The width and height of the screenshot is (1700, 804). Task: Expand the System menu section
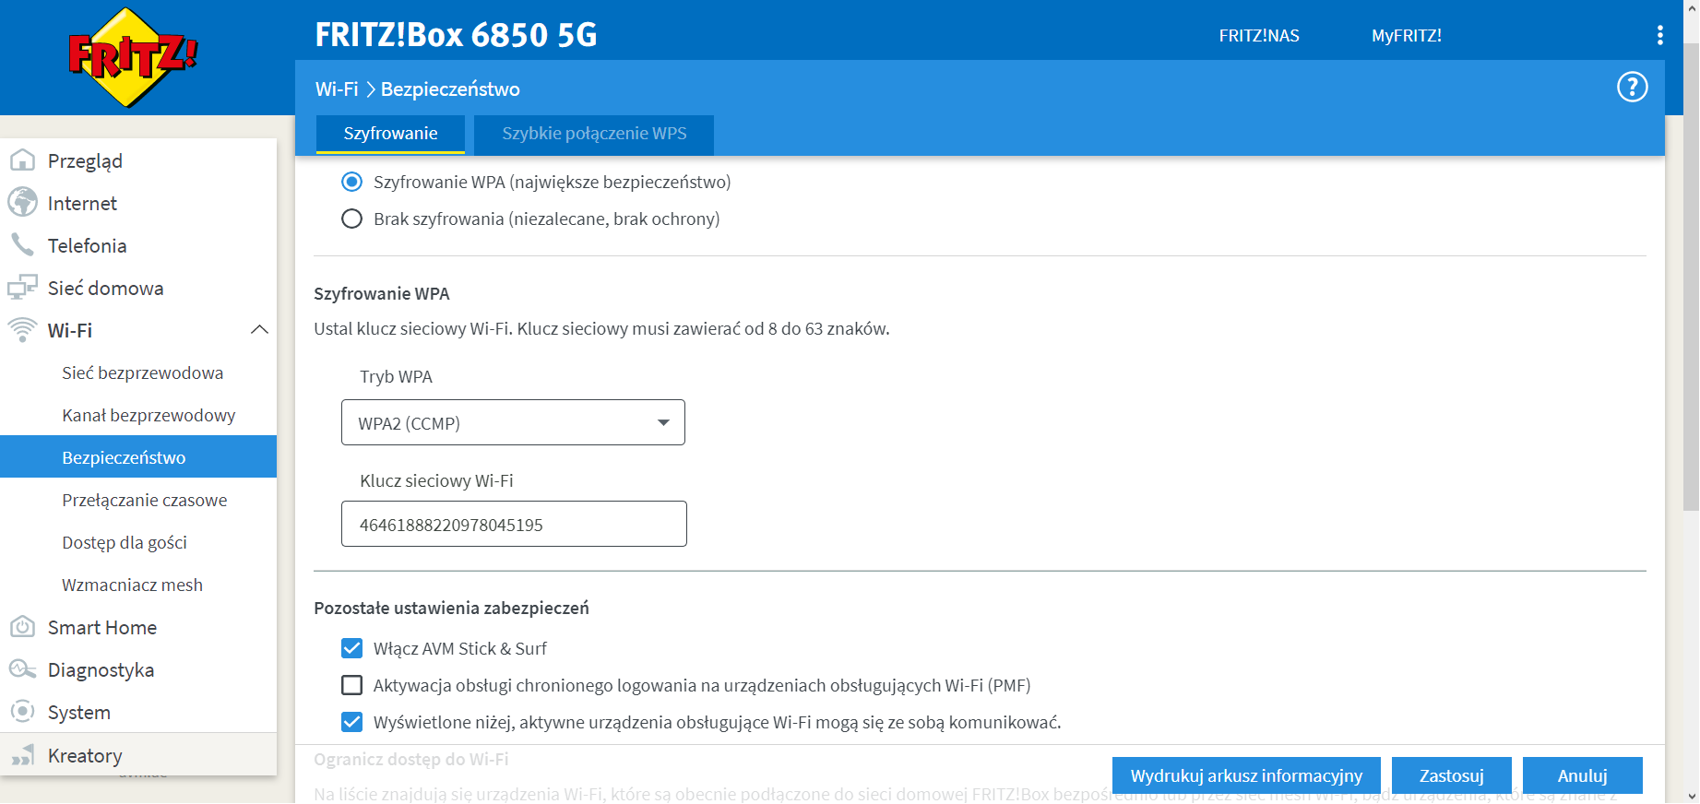(79, 712)
